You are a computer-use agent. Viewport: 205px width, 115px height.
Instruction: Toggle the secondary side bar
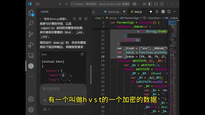pyautogui.click(x=161, y=4)
